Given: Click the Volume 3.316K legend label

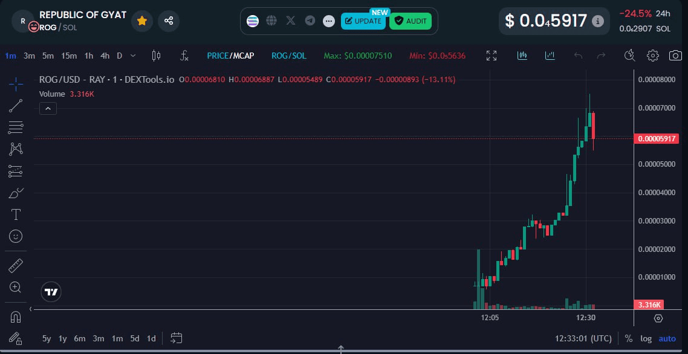Looking at the screenshot, I should tap(67, 94).
